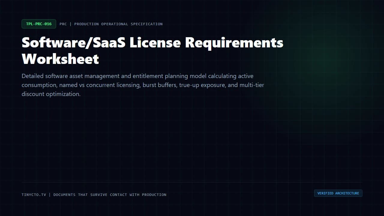Click the TPL-PRC-016 badge
Viewport: 384px width, 216px height.
(x=39, y=24)
